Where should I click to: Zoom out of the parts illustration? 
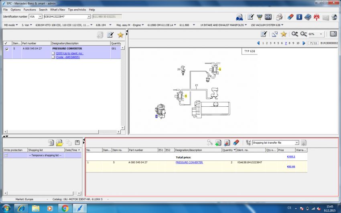[303, 34]
